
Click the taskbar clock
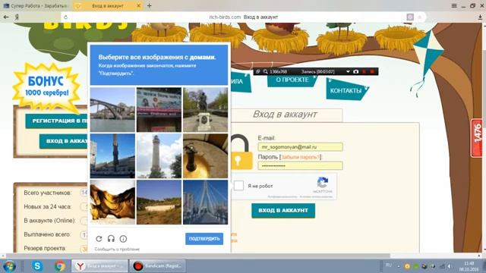469,266
